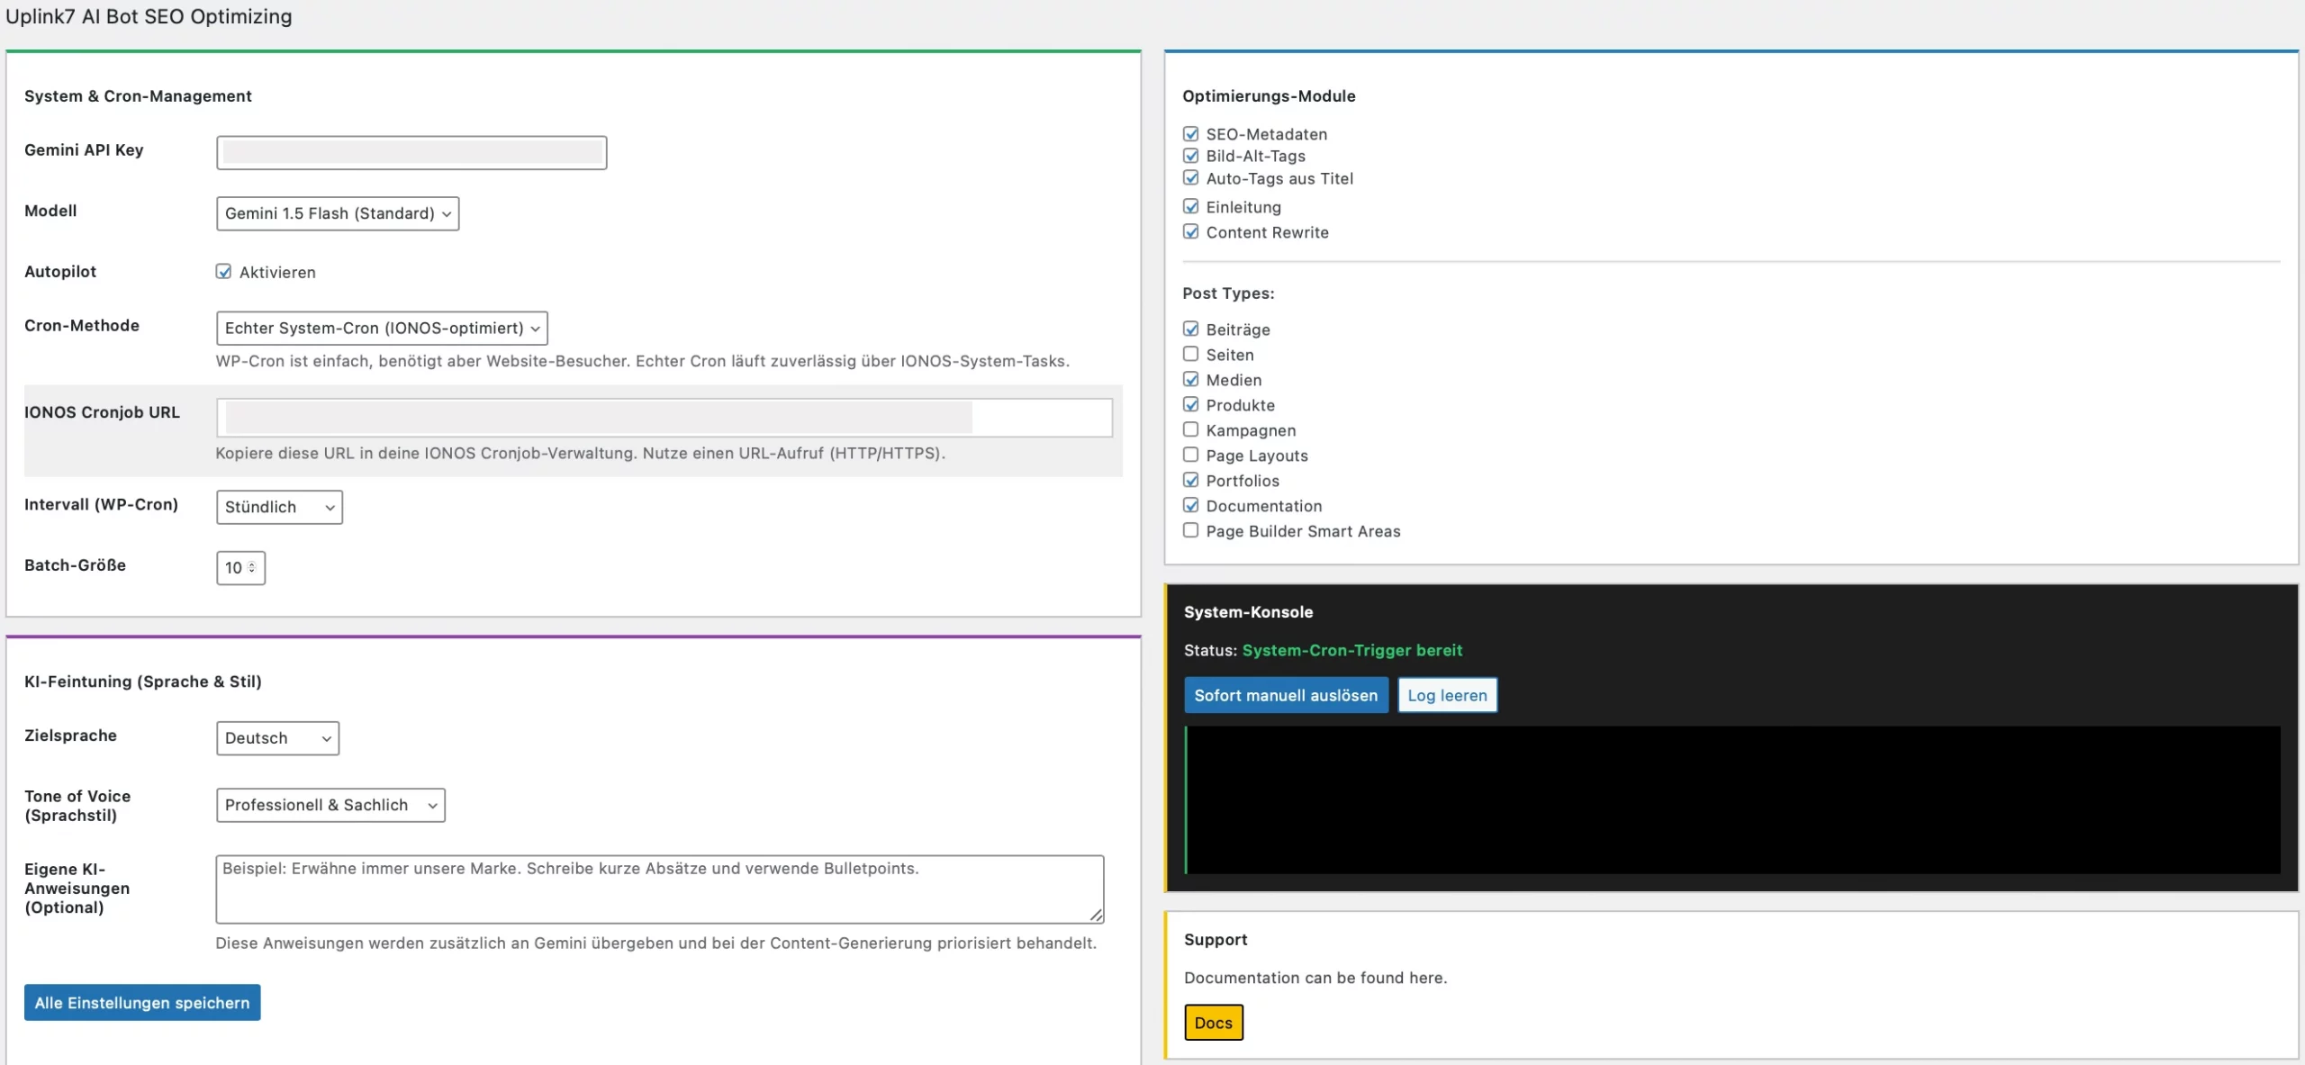
Task: Enable the Seiten post type
Action: point(1190,355)
